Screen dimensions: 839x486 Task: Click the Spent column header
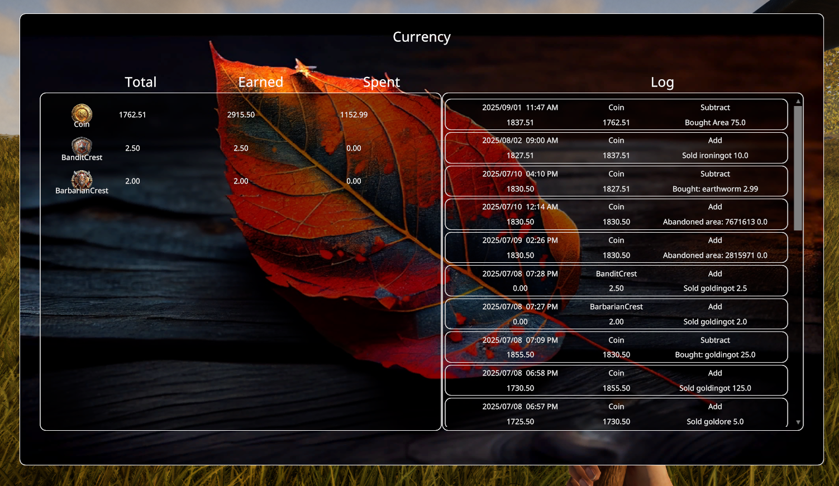point(381,82)
